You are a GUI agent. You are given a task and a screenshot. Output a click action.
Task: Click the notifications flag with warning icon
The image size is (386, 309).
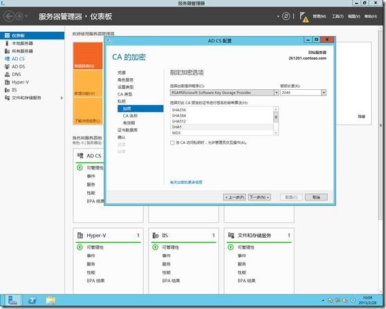coord(304,17)
